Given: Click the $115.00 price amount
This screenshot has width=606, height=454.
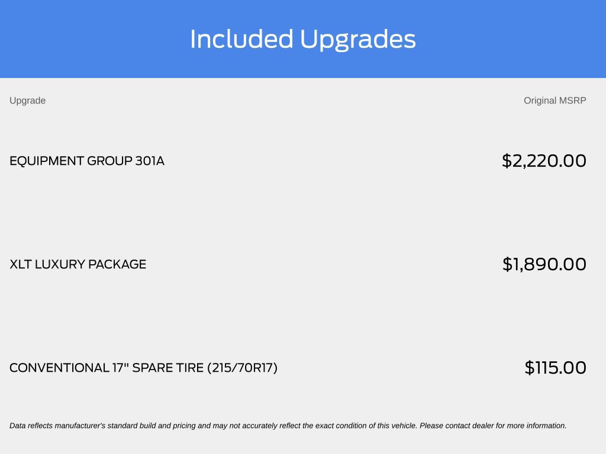Looking at the screenshot, I should pos(555,368).
